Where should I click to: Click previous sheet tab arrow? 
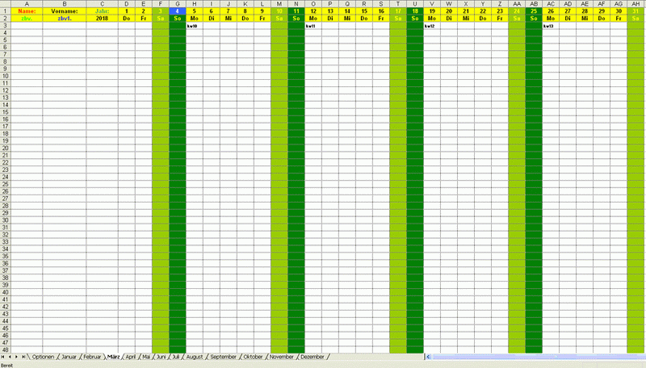(x=10, y=357)
